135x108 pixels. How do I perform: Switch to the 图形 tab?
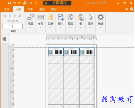pos(54,9)
